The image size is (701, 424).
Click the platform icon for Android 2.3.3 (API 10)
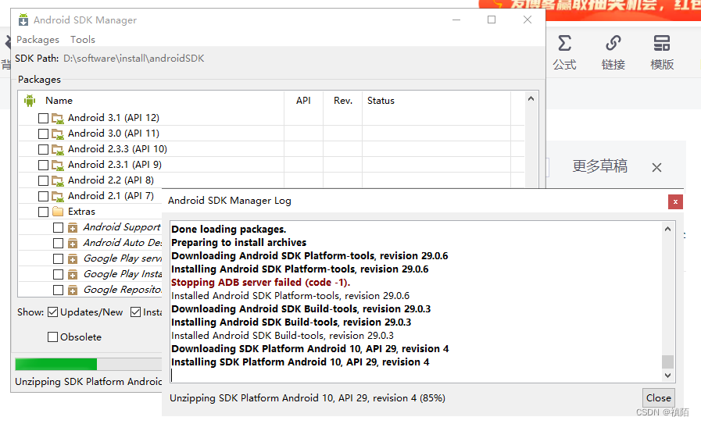57,150
